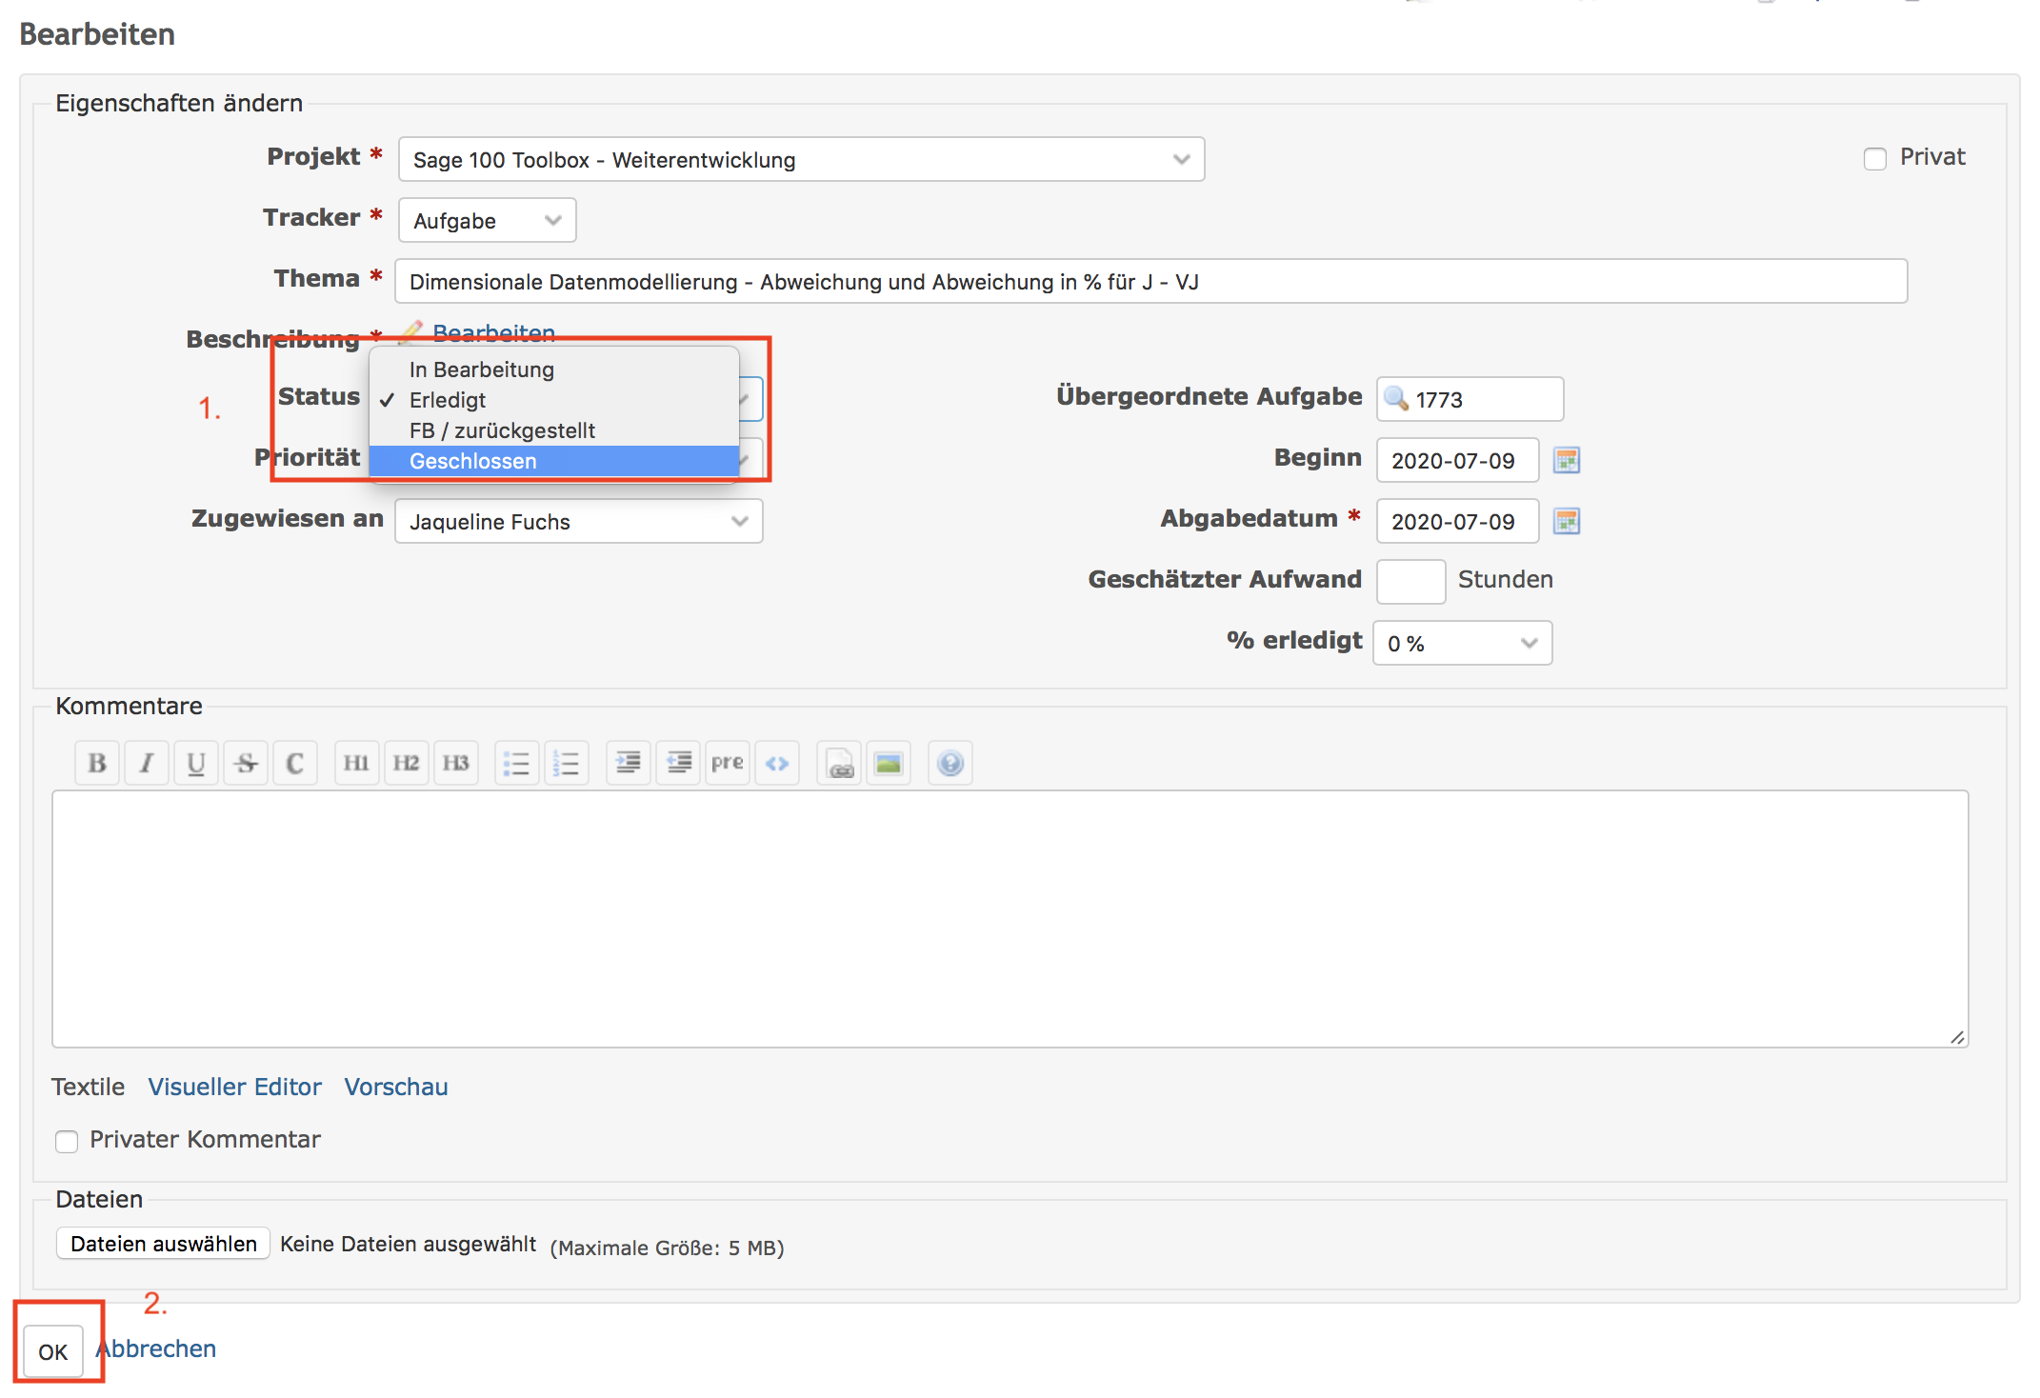Viewport: 2040px width, 1398px height.
Task: Open text formatting help icon
Action: 950,763
